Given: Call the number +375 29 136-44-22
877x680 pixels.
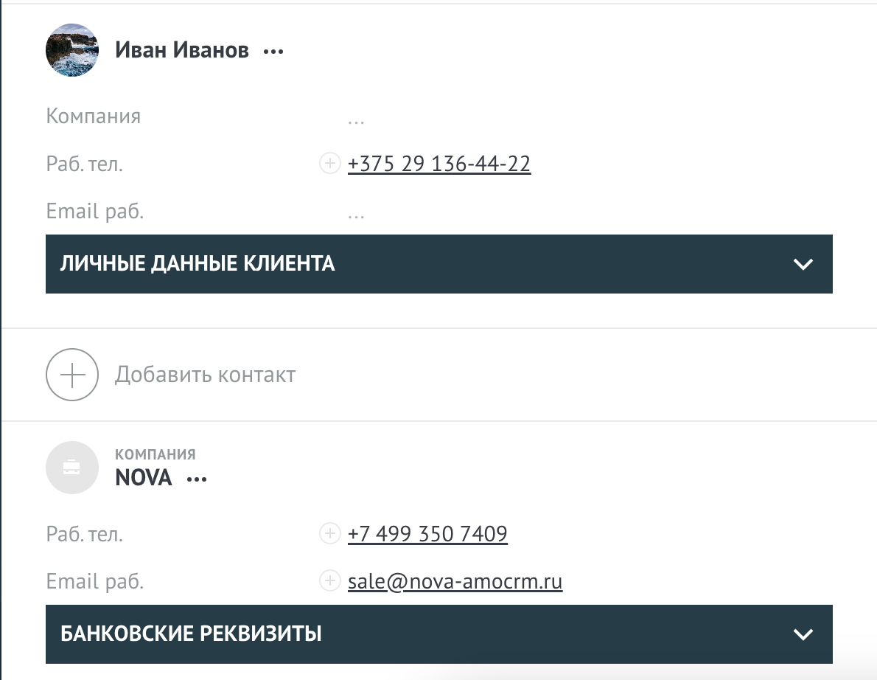Looking at the screenshot, I should coord(439,163).
